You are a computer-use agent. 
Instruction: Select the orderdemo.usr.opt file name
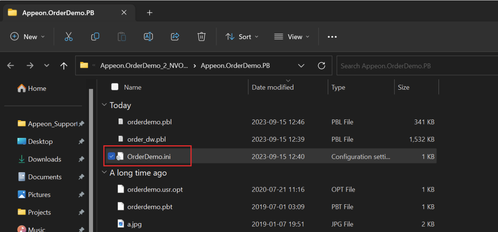click(155, 189)
